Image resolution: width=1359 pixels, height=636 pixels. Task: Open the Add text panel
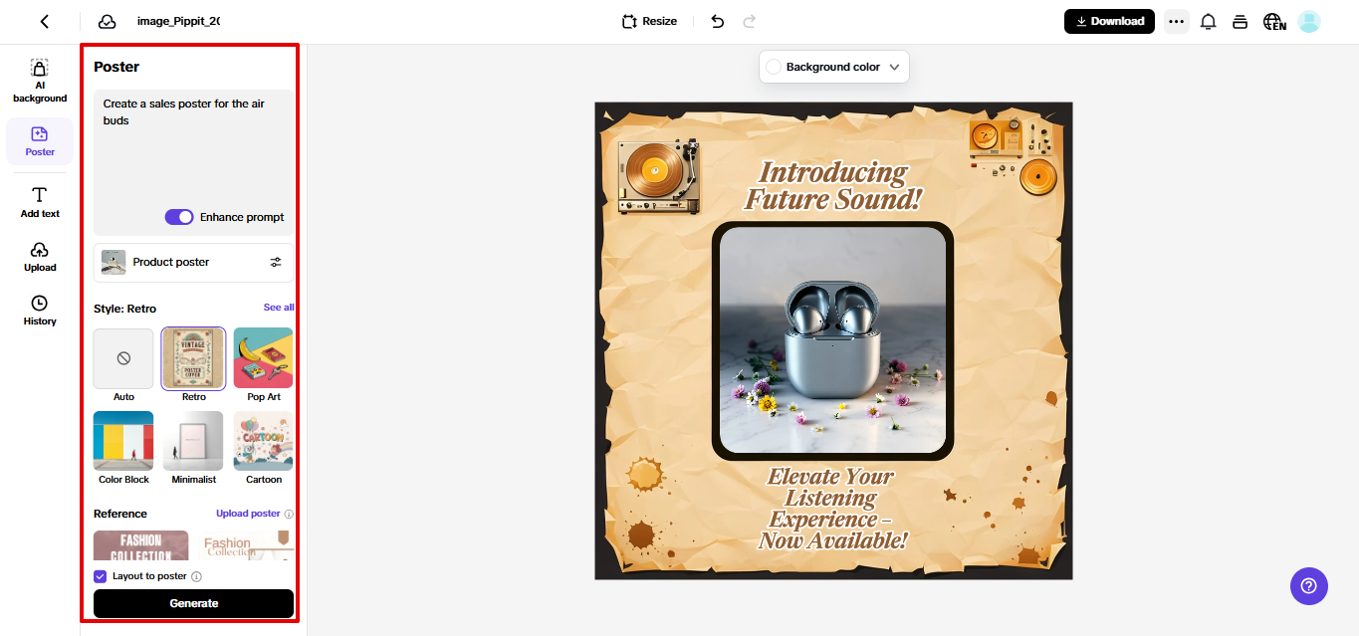(39, 202)
